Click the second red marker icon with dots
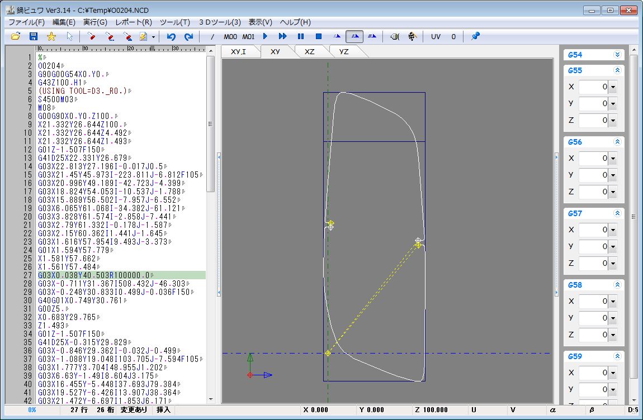 pyautogui.click(x=109, y=36)
